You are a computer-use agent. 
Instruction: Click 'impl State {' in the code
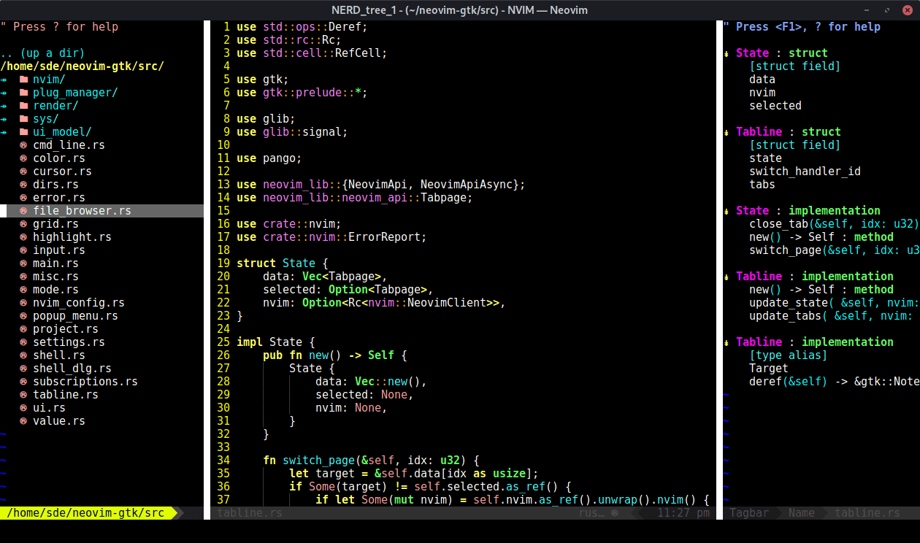(276, 342)
